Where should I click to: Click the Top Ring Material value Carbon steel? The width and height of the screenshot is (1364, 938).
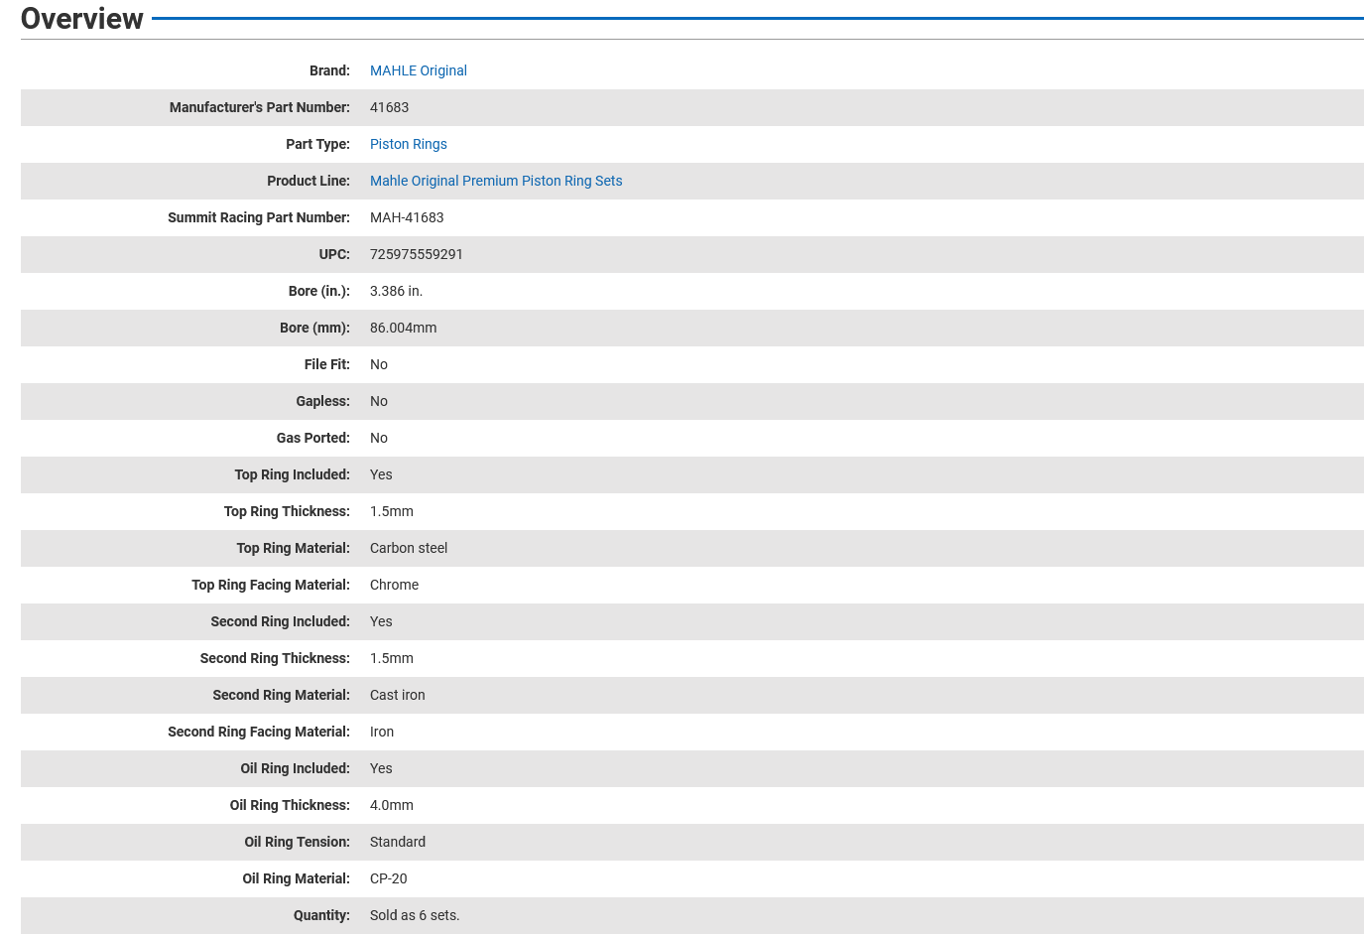[408, 548]
